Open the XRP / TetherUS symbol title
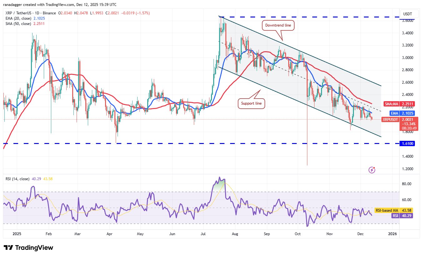 click(x=22, y=13)
